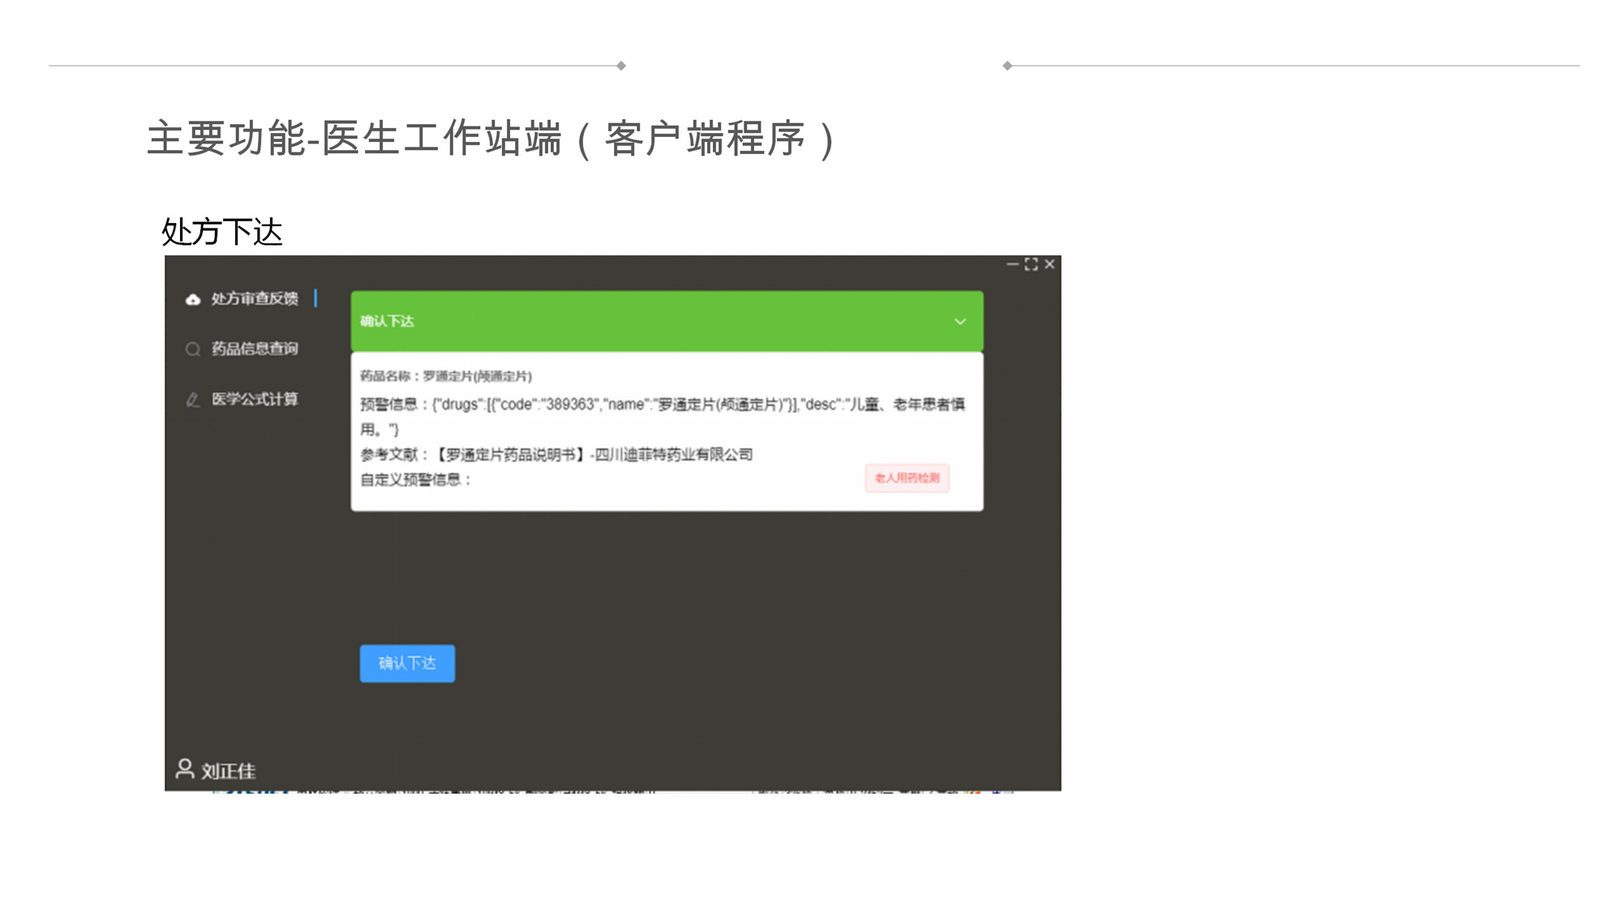Click the blue 确认下达 button

click(x=407, y=664)
